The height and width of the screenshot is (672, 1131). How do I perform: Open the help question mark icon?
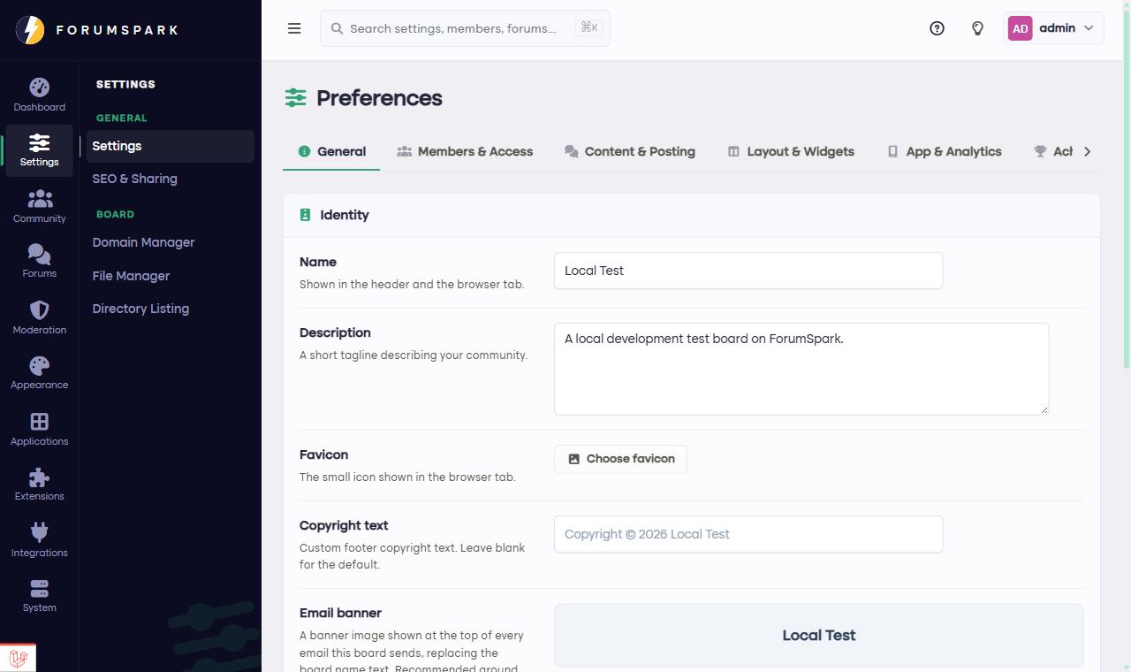[x=937, y=28]
